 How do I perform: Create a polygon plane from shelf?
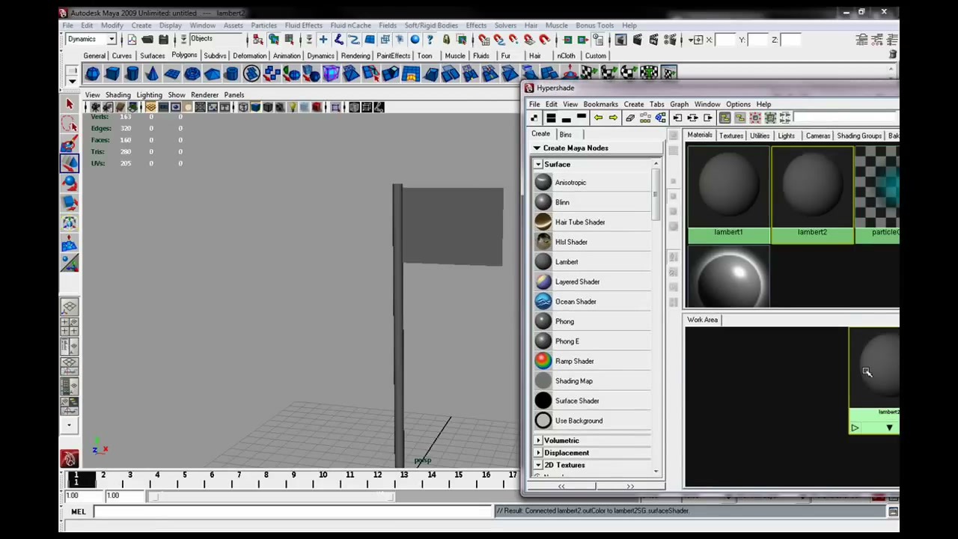point(172,73)
